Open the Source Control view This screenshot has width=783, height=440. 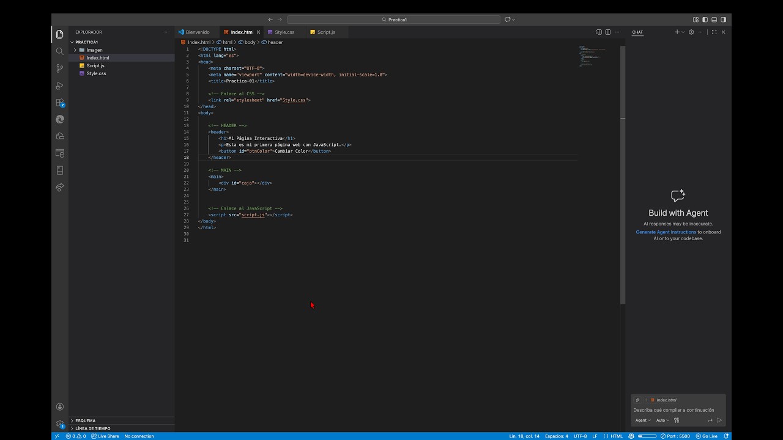pos(59,68)
